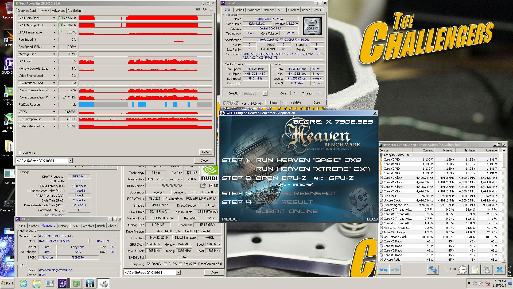Screen dimensions: 513x289
Task: Open the SPD tab in top CPU-Z
Action: click(x=281, y=10)
